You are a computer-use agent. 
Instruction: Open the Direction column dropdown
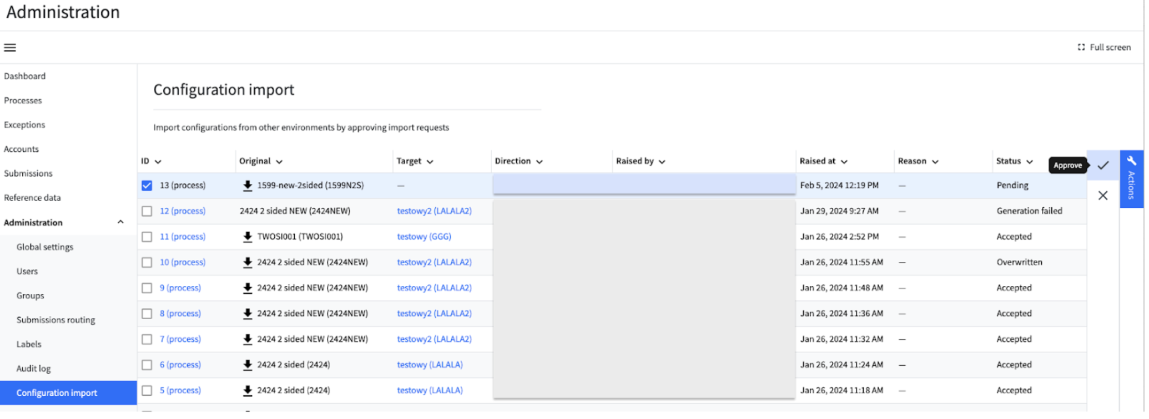pyautogui.click(x=540, y=162)
